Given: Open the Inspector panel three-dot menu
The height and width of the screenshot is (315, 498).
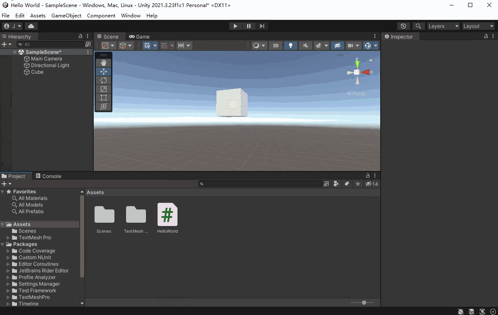Looking at the screenshot, I should 493,36.
